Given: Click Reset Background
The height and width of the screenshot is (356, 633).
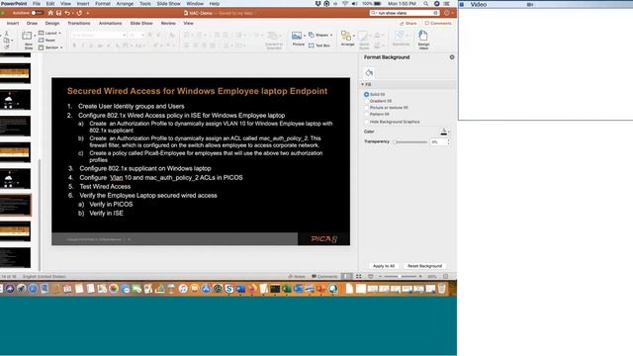Looking at the screenshot, I should (x=424, y=266).
